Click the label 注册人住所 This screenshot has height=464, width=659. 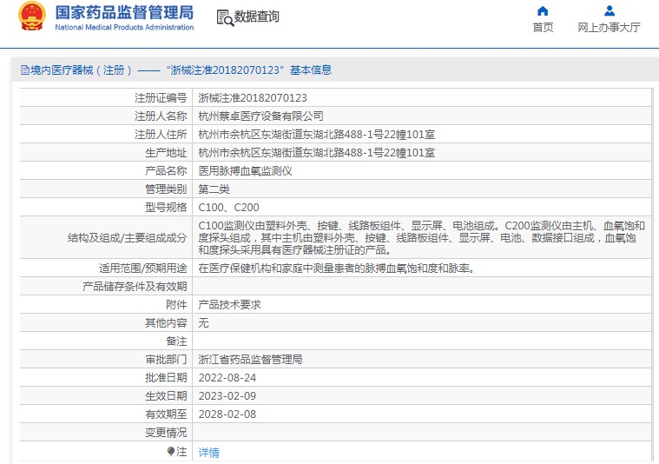pos(161,135)
